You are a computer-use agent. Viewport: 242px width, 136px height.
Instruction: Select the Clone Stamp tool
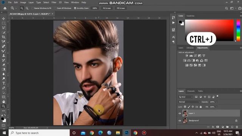[x=3, y=56]
